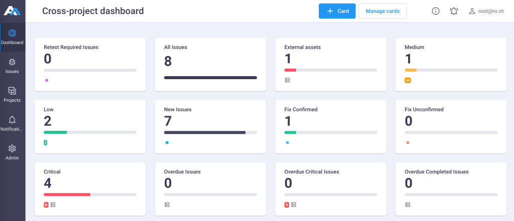514x221 pixels.
Task: Open the Admin gear icon
Action: coord(12,148)
